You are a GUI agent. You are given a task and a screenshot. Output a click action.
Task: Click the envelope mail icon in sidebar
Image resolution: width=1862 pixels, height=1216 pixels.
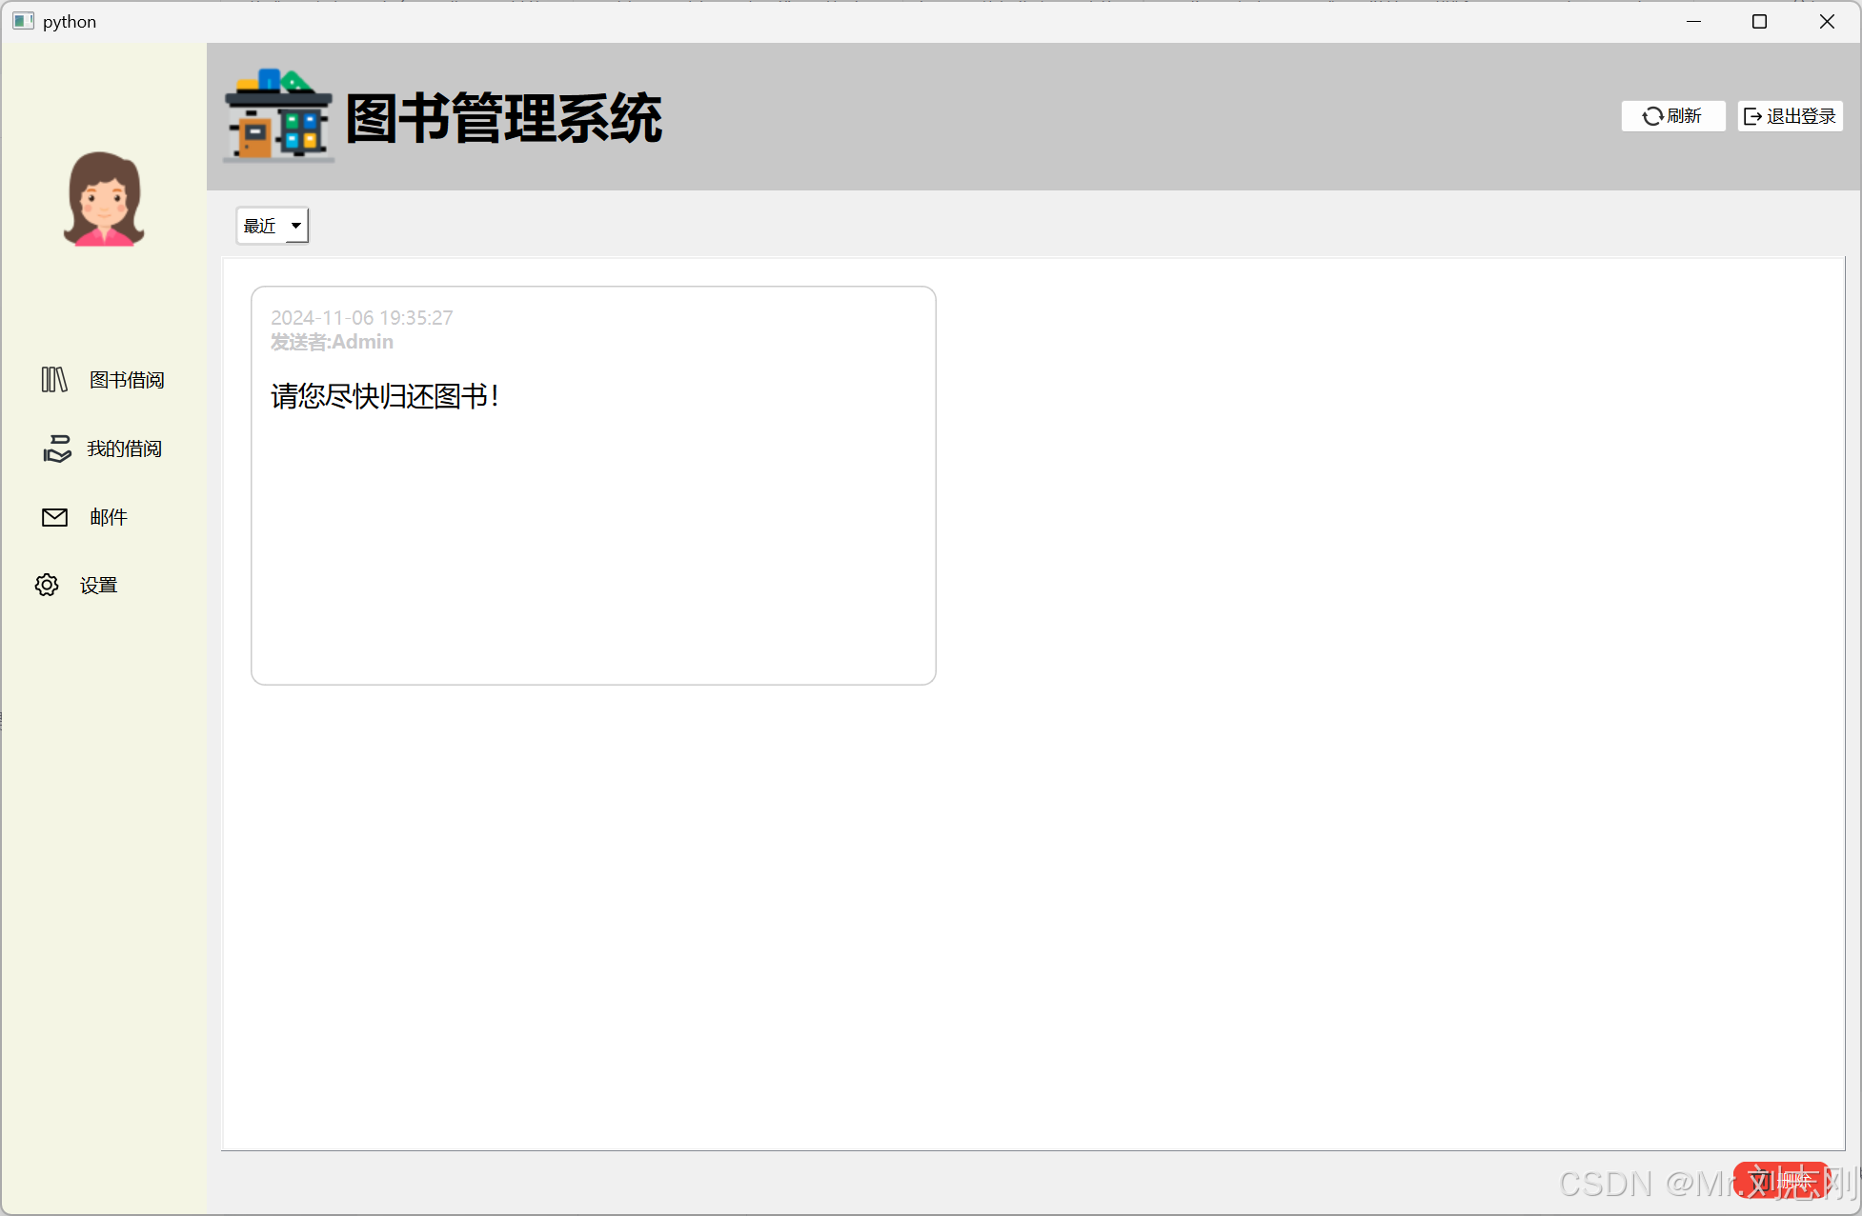pyautogui.click(x=54, y=517)
